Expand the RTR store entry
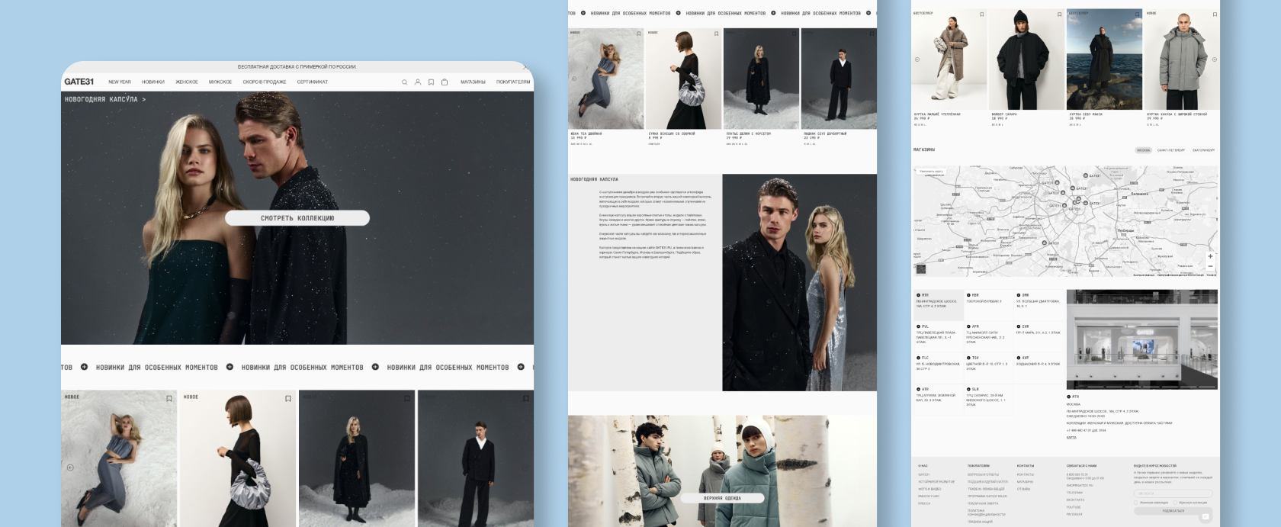 pos(918,295)
